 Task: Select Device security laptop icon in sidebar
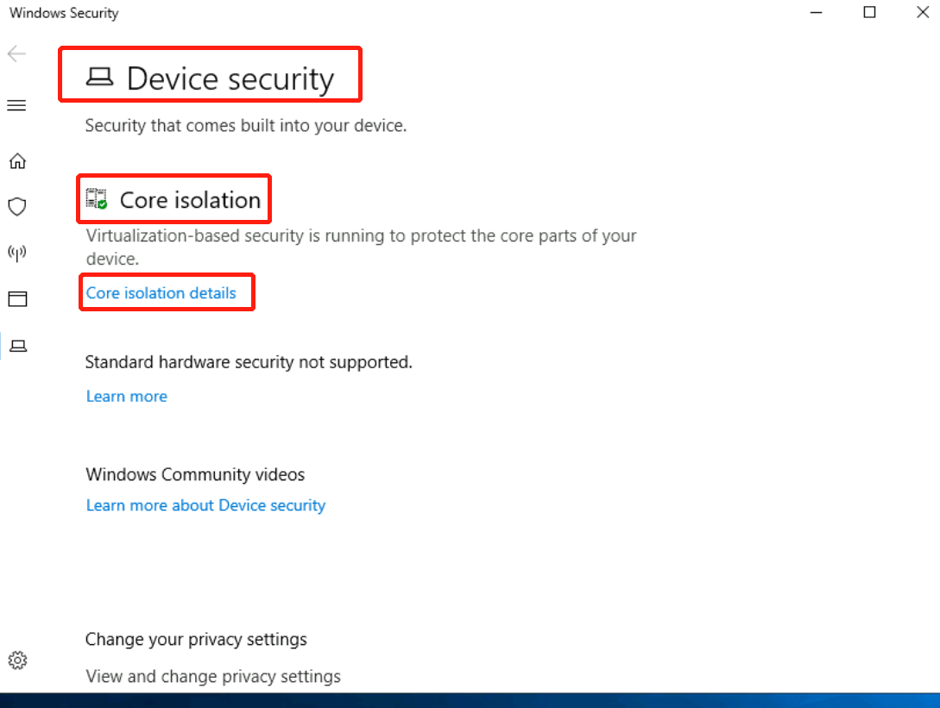17,346
